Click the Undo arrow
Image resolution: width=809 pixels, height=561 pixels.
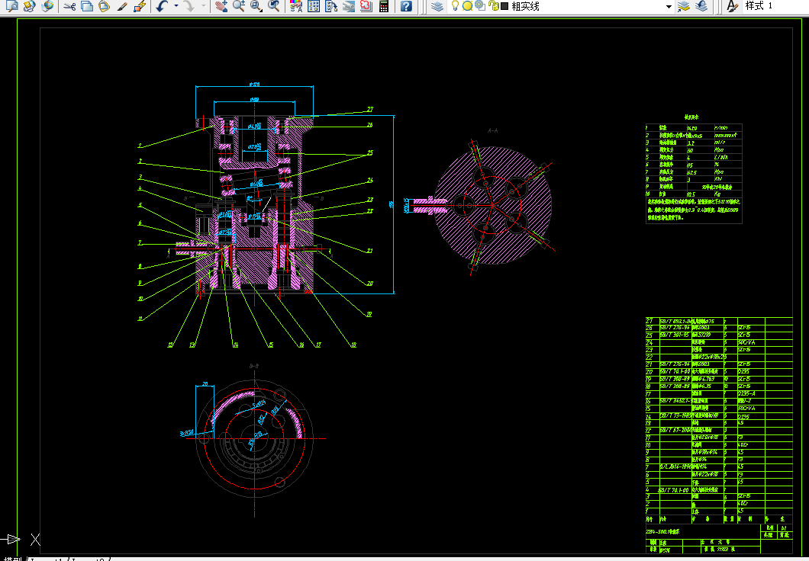162,6
